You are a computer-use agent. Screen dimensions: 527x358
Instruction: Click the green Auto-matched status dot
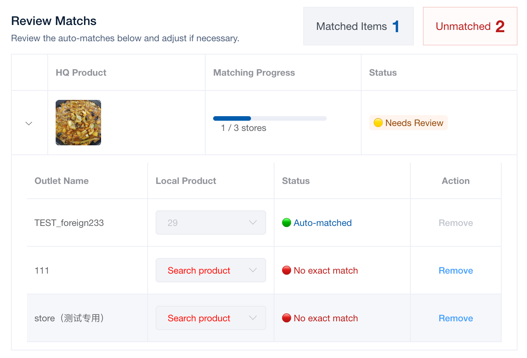[287, 223]
